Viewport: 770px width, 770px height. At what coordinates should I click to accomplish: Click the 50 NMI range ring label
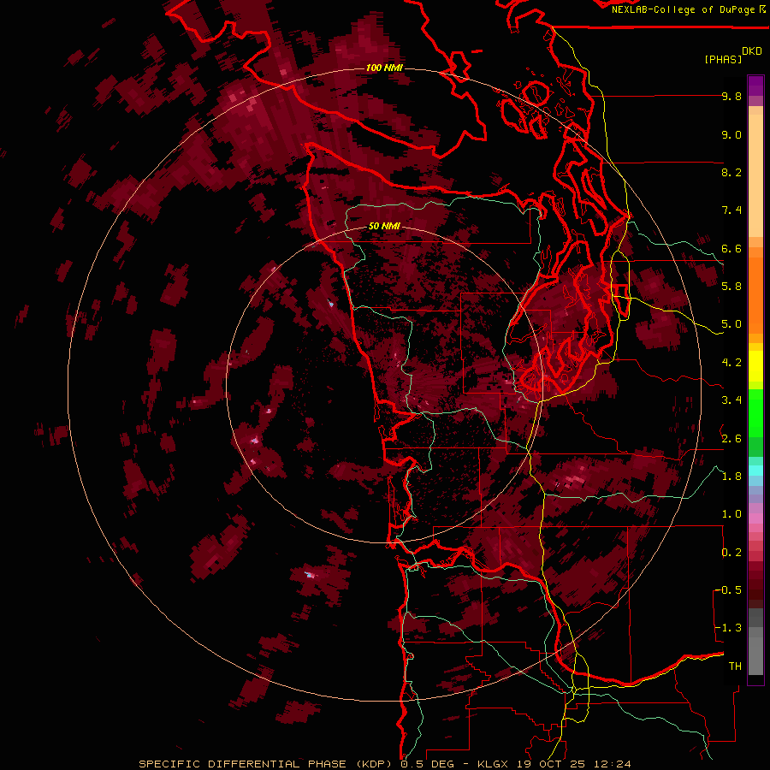(x=384, y=226)
